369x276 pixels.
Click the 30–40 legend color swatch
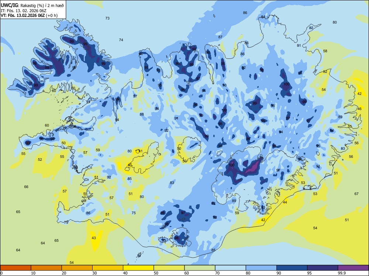click(x=108, y=268)
